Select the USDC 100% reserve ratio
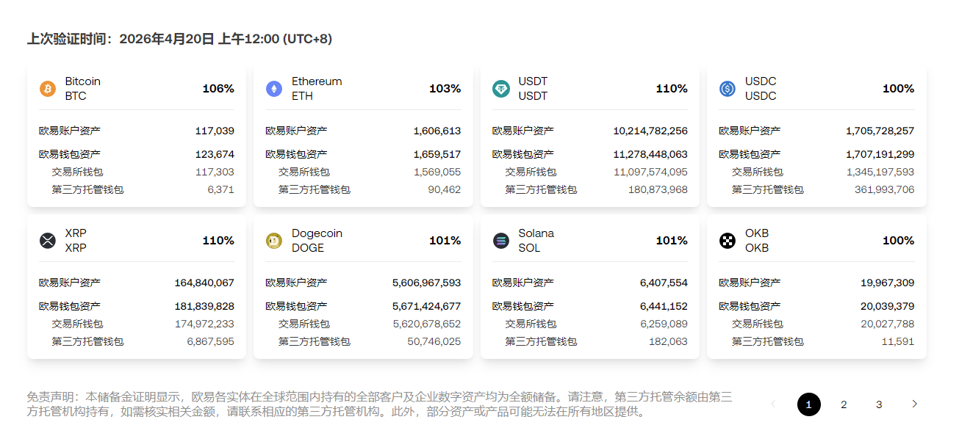 pyautogui.click(x=899, y=89)
